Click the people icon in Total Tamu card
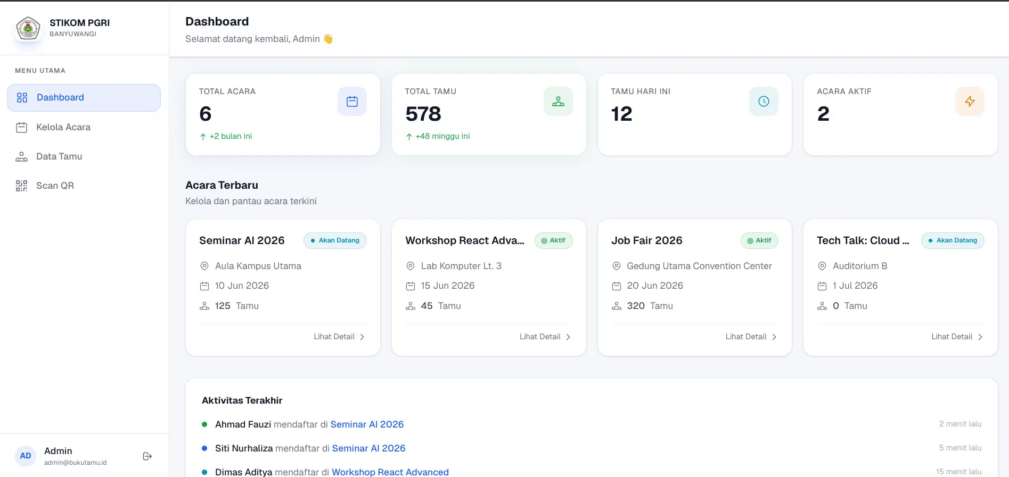Viewport: 1009px width, 477px height. pos(558,102)
